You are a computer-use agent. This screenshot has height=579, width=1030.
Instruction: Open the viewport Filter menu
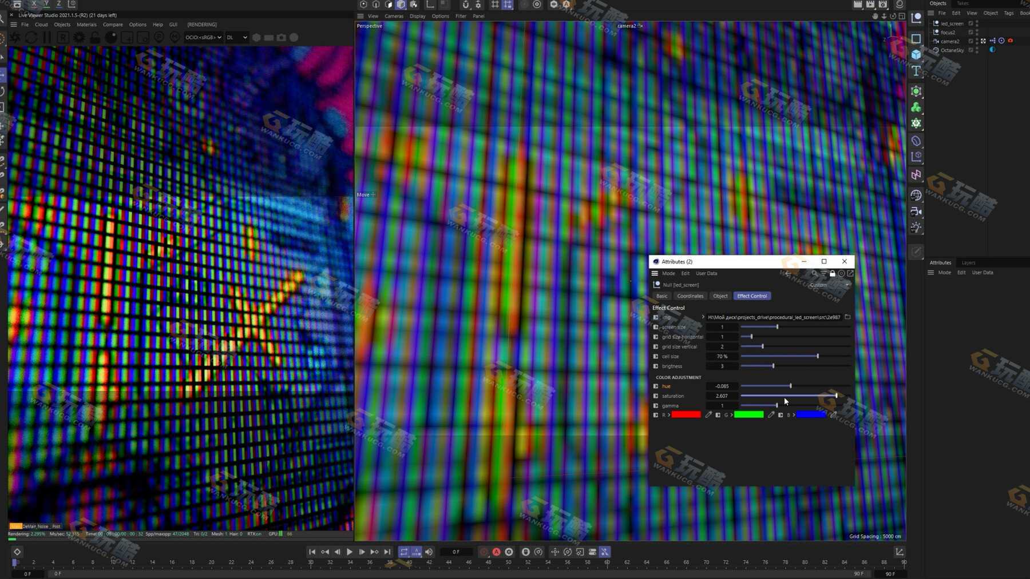tap(461, 16)
